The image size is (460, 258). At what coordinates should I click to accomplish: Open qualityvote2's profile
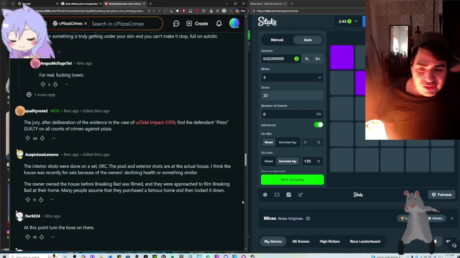click(36, 111)
